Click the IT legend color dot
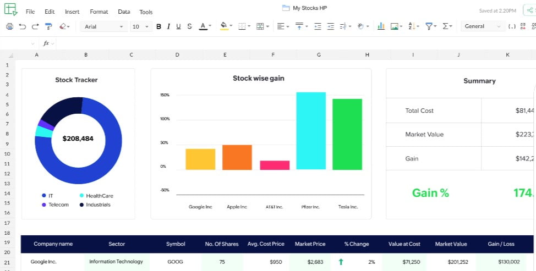The image size is (536, 271). 44,196
